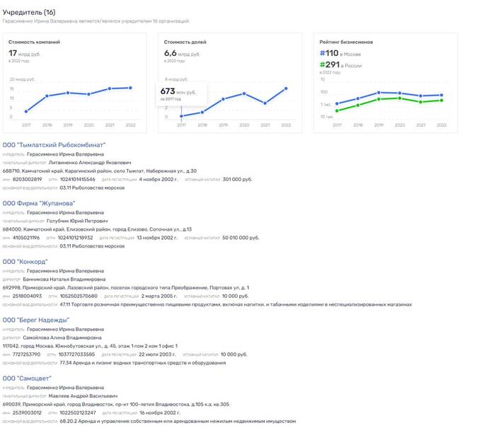Click Стоимость компаний card title
481x428 pixels.
pyautogui.click(x=34, y=42)
